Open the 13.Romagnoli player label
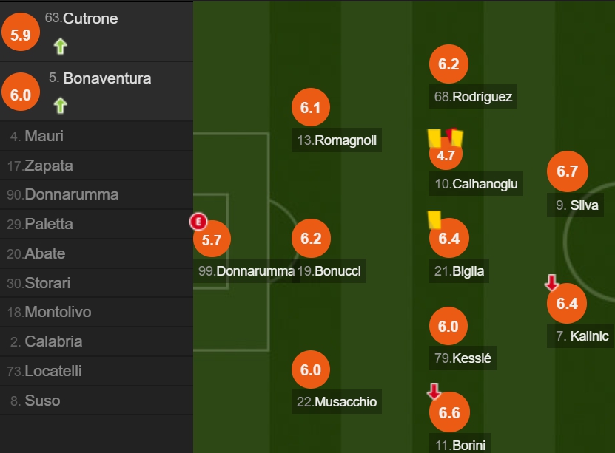 [x=337, y=140]
